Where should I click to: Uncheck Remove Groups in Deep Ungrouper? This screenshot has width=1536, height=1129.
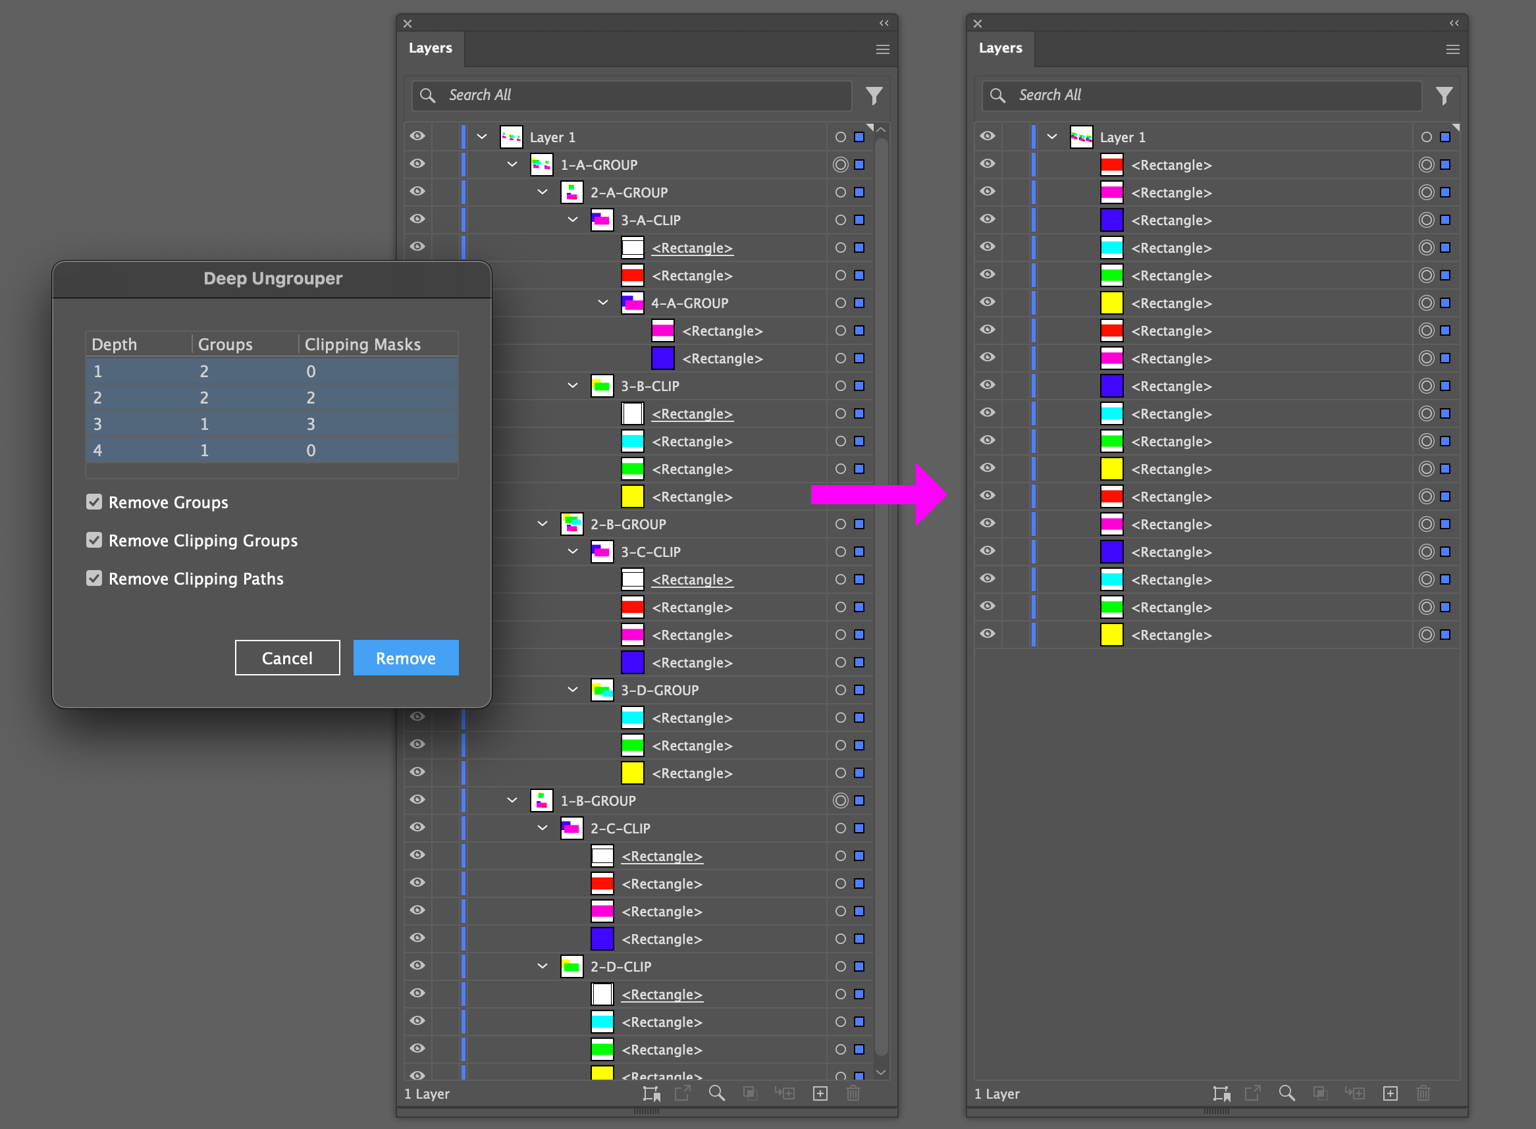click(x=93, y=502)
